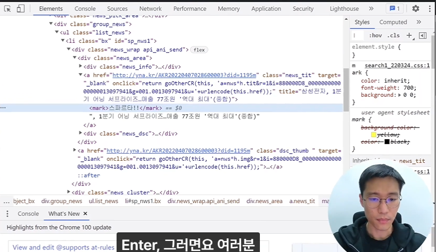Expand the div class="news_cluster" node
Viewport: 436px width, 252px height.
tap(69, 192)
